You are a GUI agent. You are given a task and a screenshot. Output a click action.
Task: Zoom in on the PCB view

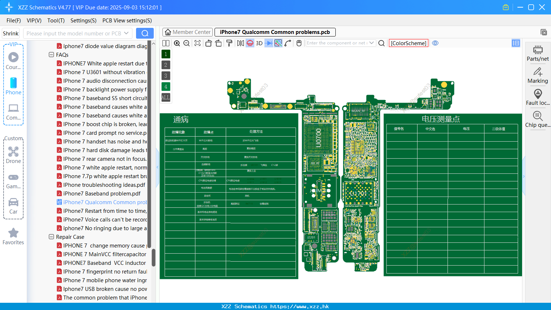point(177,43)
